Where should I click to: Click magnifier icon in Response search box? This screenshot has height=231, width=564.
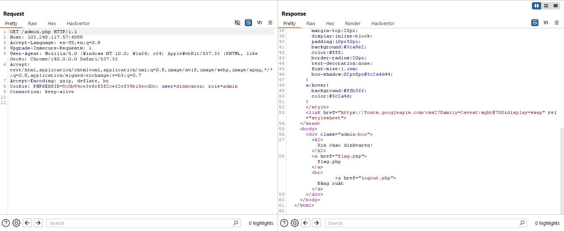[x=522, y=223]
